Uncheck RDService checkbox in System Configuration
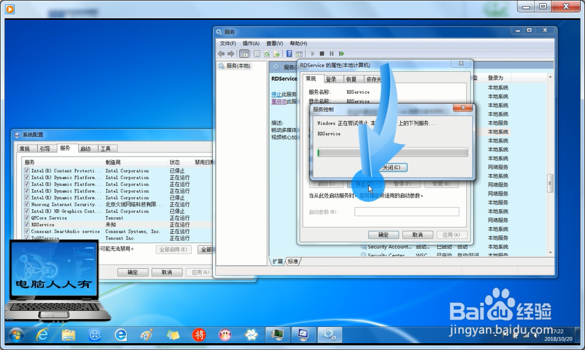This screenshot has height=350, width=585. 27,224
